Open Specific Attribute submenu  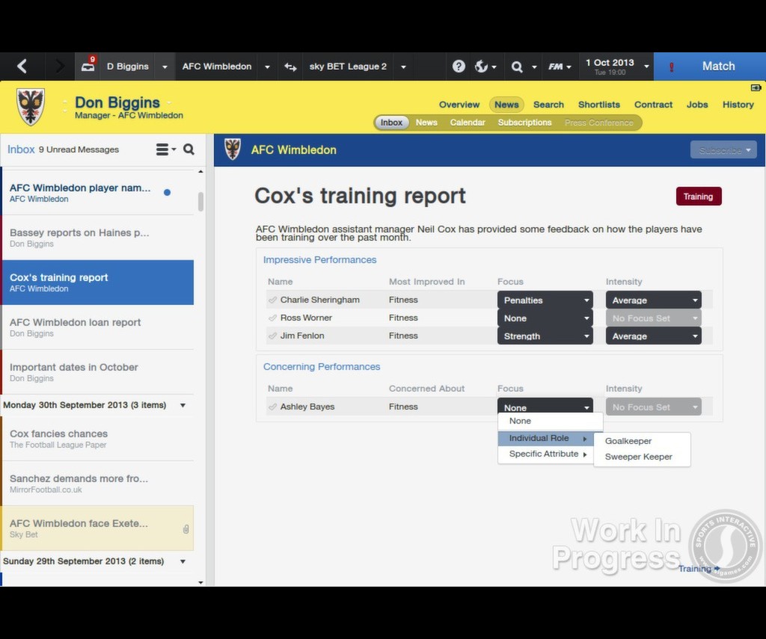point(545,454)
